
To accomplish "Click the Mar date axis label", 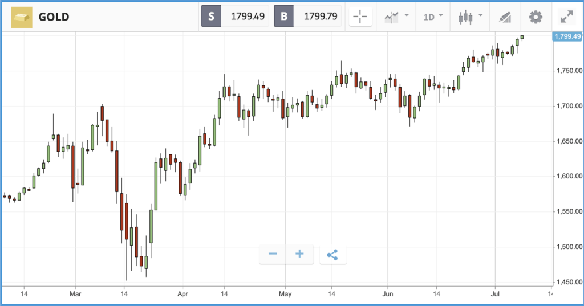I will tap(75, 294).
